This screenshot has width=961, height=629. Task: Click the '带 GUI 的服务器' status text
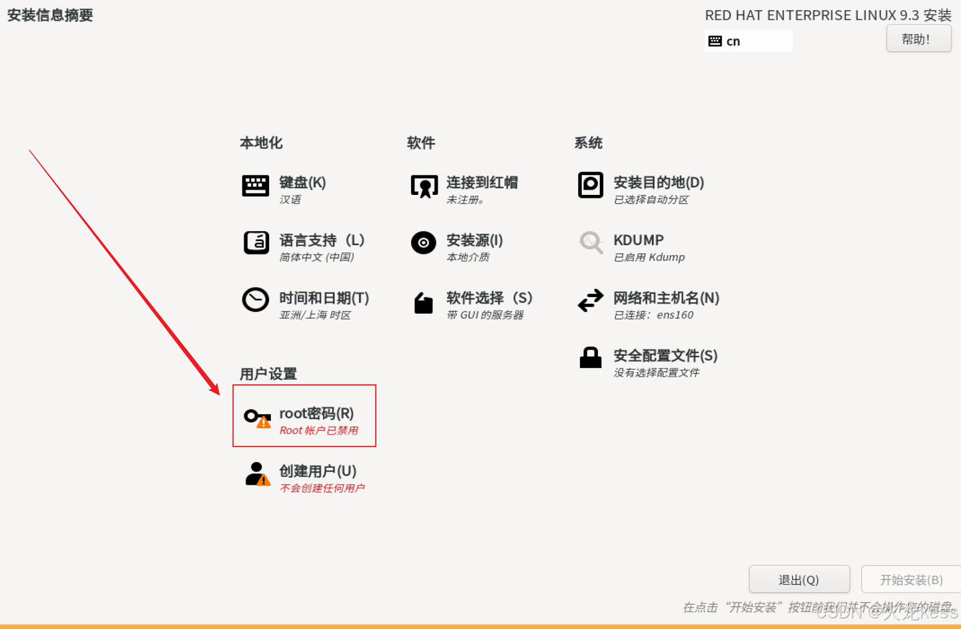pos(485,315)
